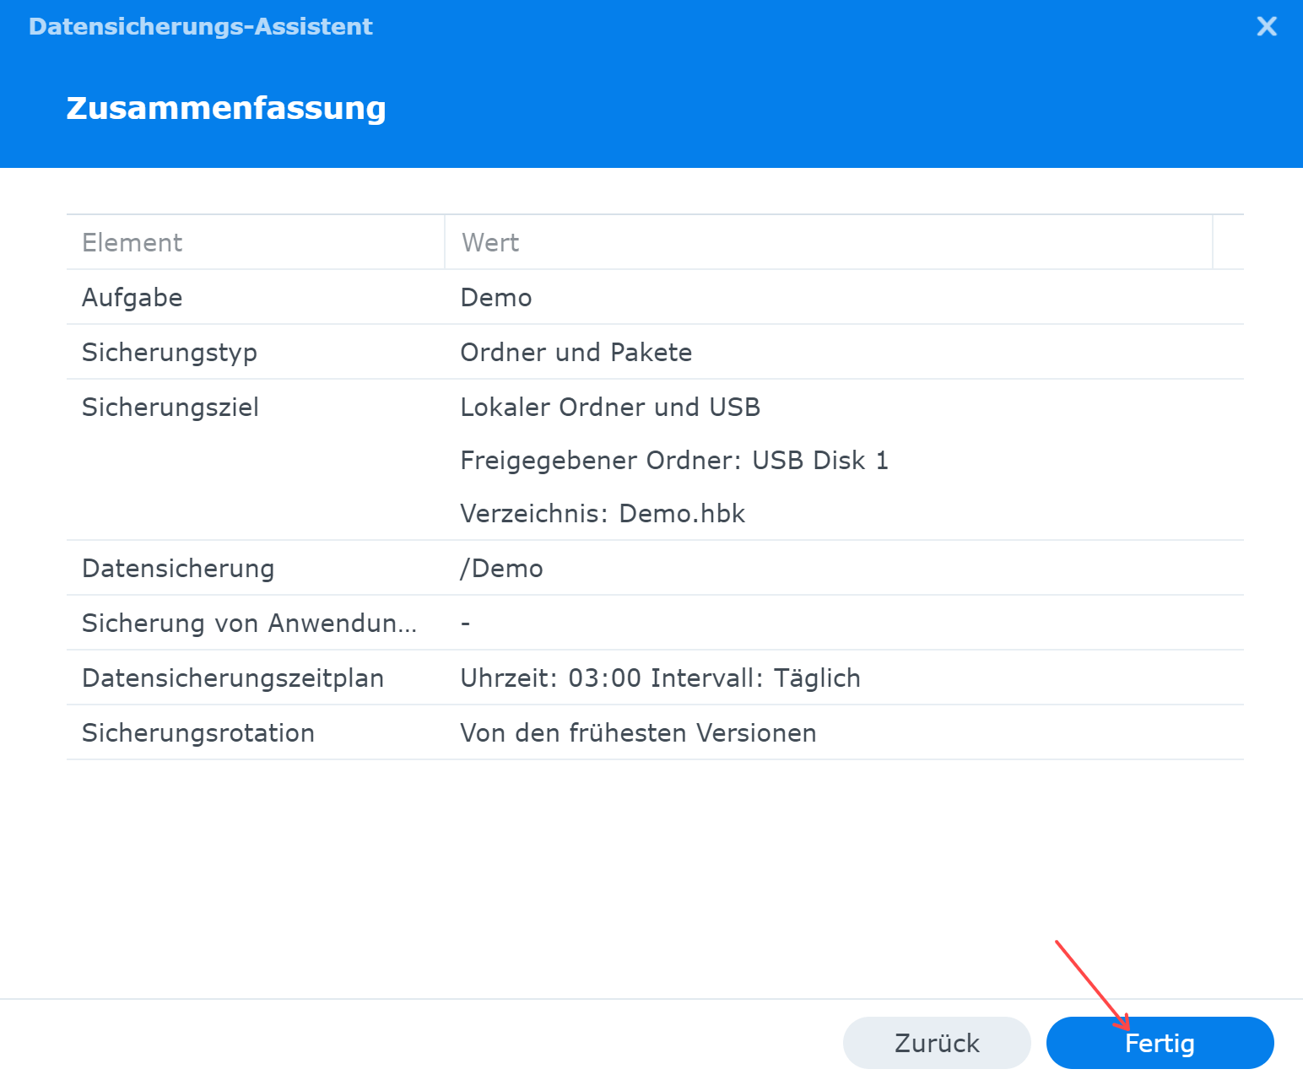Click the Element column header
Viewport: 1303px width, 1080px height.
(x=132, y=243)
